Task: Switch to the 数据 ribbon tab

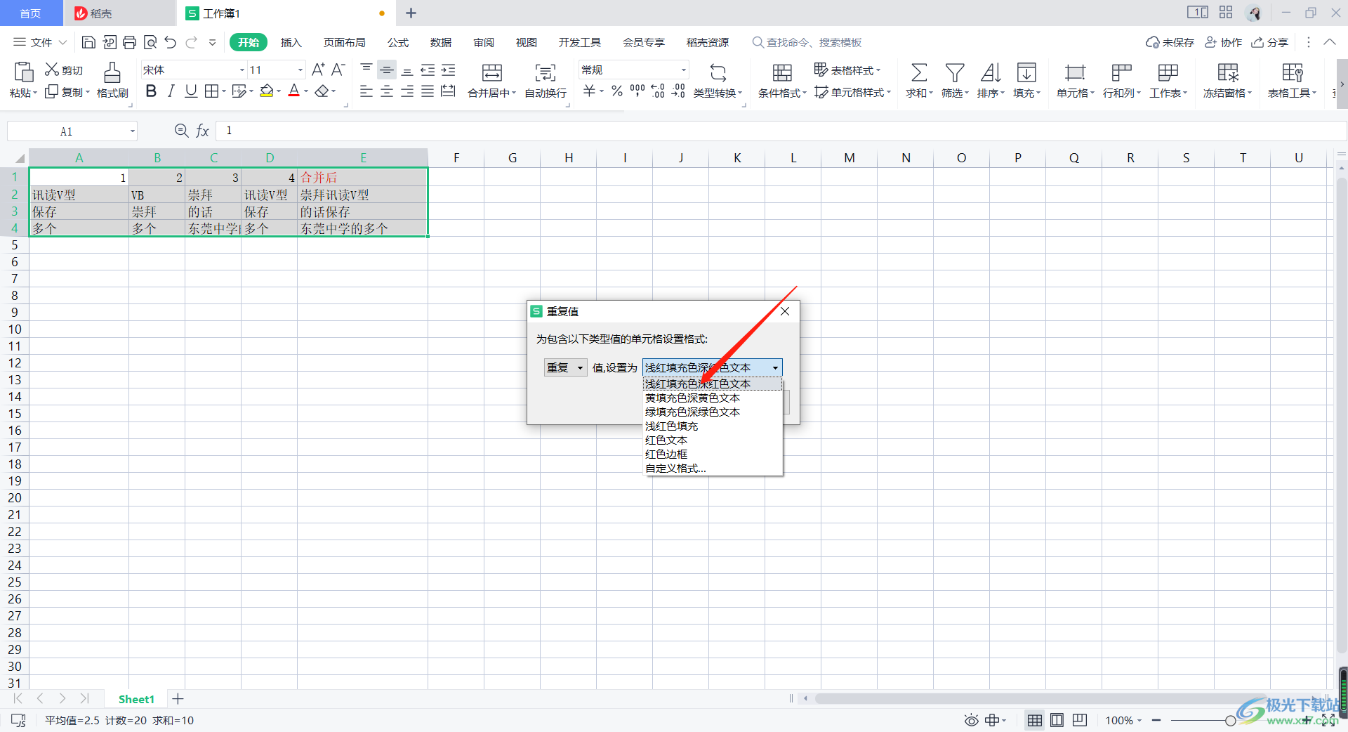Action: 441,42
